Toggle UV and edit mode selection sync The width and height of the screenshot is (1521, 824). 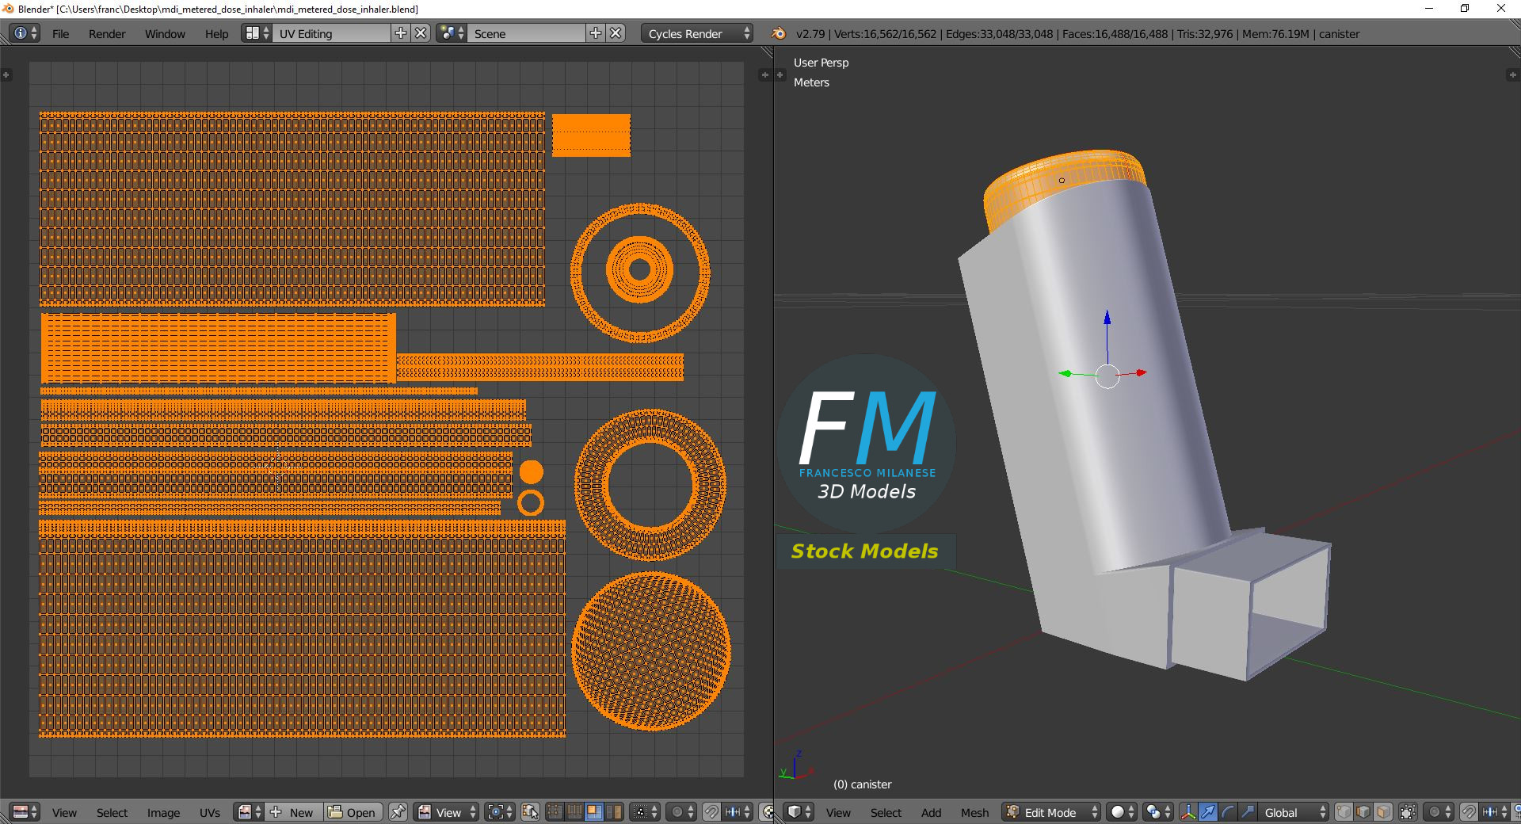[531, 812]
